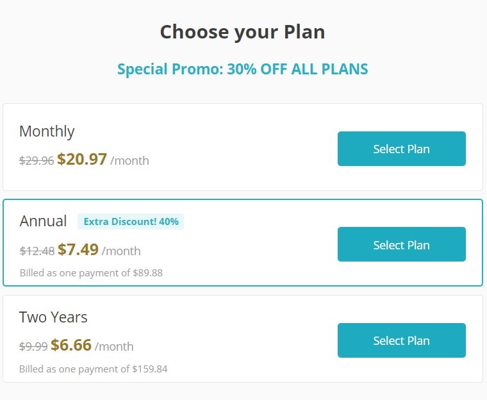Click the /month label beside $6.66
The width and height of the screenshot is (487, 400).
tap(114, 347)
